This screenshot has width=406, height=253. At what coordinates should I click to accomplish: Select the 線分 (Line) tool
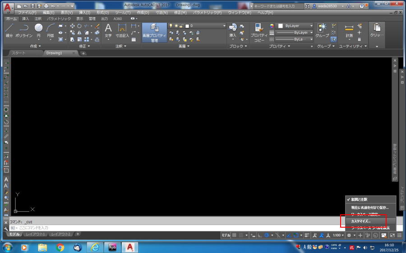click(x=9, y=31)
